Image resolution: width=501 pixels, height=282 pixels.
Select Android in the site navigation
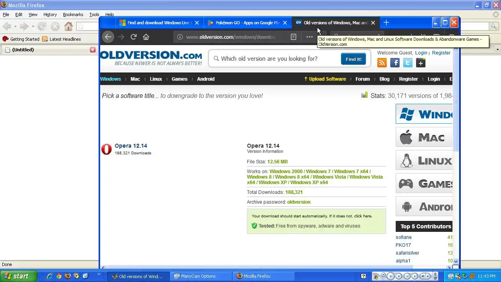205,79
